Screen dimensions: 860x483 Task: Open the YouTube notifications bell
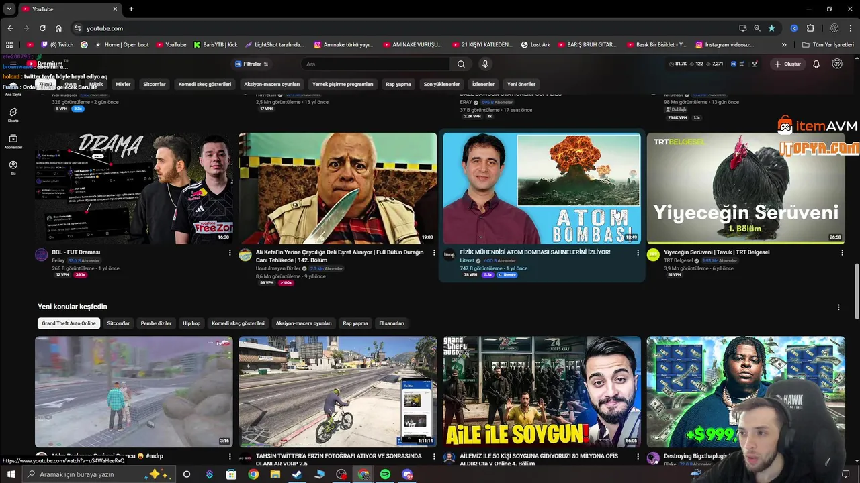tap(816, 64)
